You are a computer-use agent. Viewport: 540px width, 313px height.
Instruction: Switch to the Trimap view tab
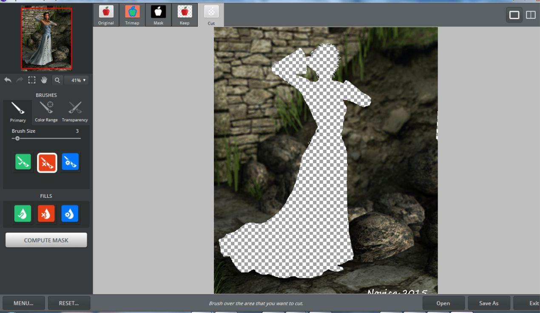point(132,15)
